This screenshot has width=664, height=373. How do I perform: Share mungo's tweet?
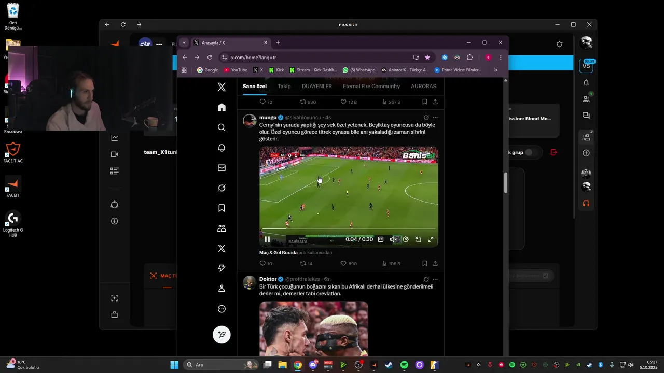coord(435,263)
